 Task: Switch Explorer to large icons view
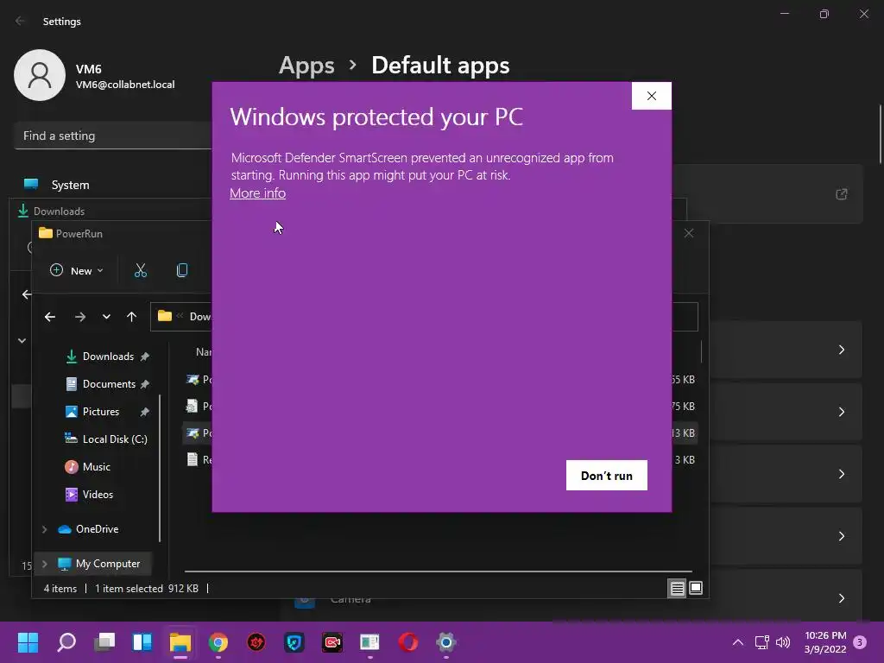click(696, 589)
